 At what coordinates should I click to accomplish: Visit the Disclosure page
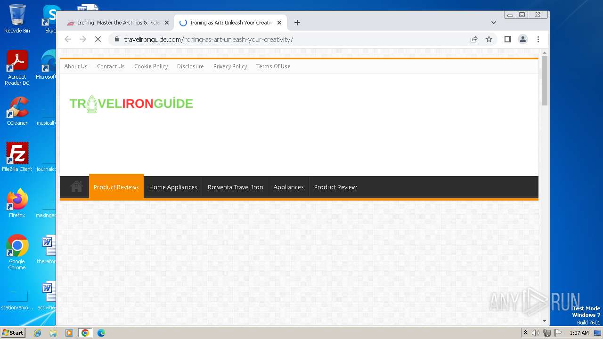[190, 66]
